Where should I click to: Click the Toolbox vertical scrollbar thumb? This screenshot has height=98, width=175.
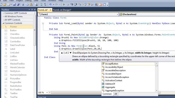(x=35, y=30)
